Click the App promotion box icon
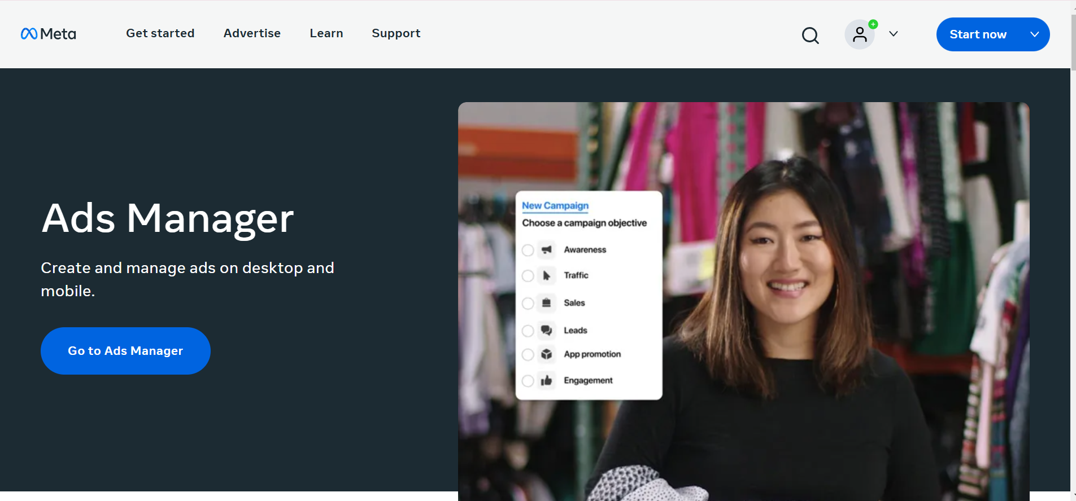This screenshot has width=1076, height=501. (546, 354)
